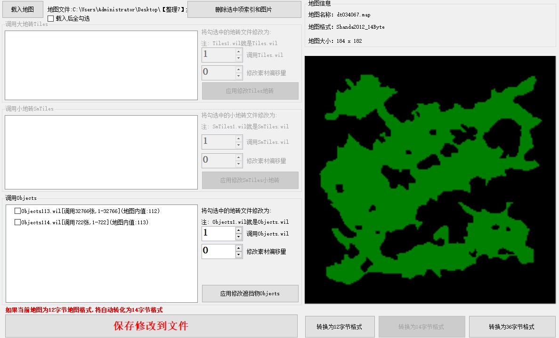
Task: Select Objects114.wil entry text in list
Action: click(x=85, y=222)
